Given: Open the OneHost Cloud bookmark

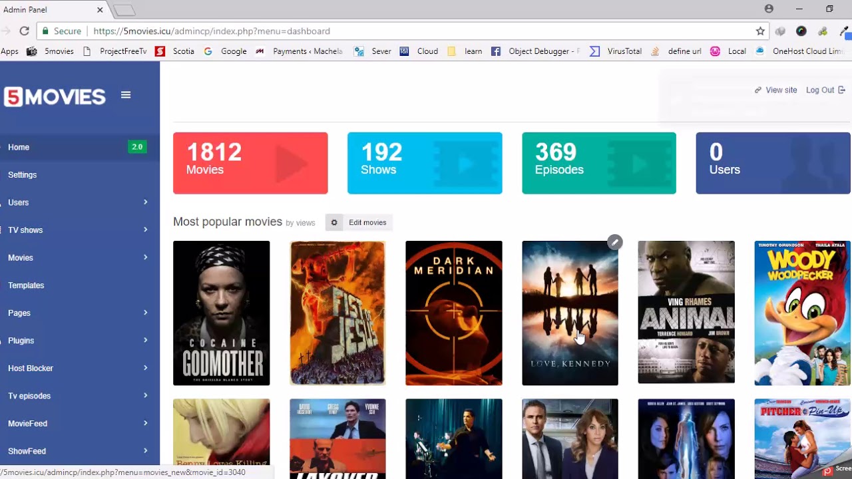Looking at the screenshot, I should (799, 51).
